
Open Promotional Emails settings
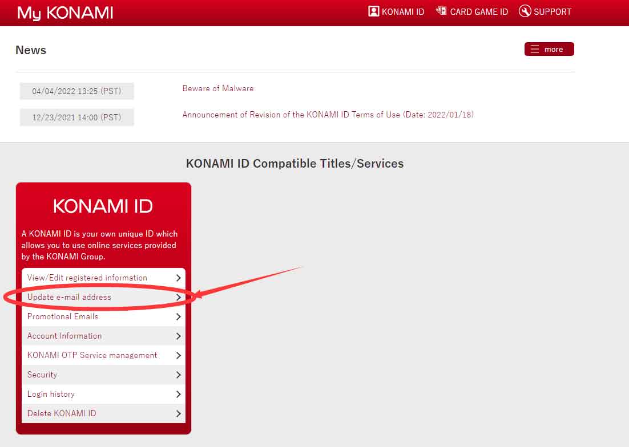[x=103, y=316]
